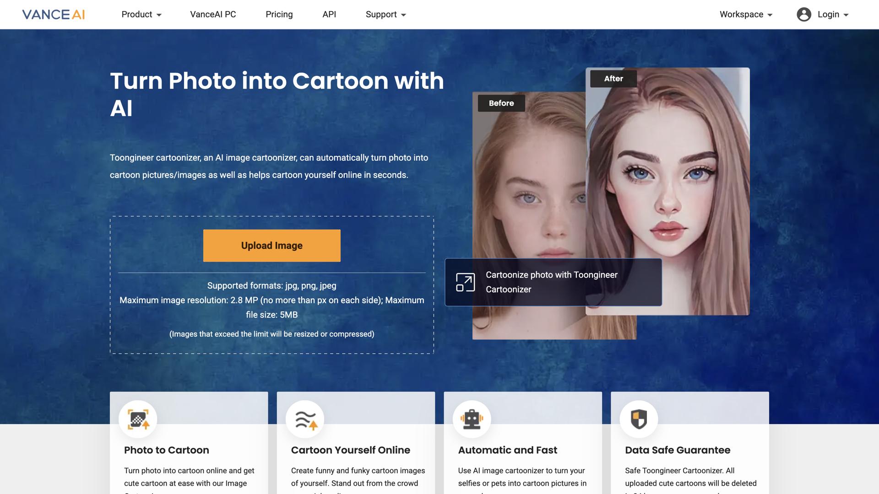
Task: Go to the VanceAI PC page
Action: click(x=213, y=15)
